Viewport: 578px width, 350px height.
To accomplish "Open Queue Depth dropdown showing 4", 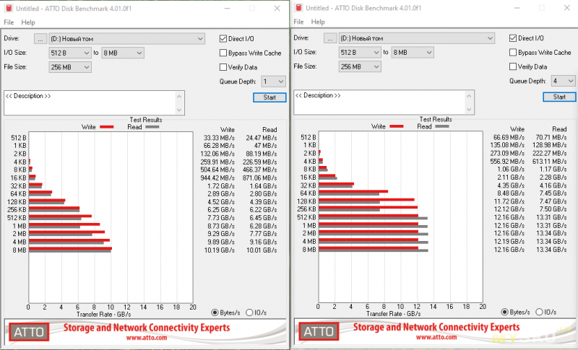I will (563, 82).
